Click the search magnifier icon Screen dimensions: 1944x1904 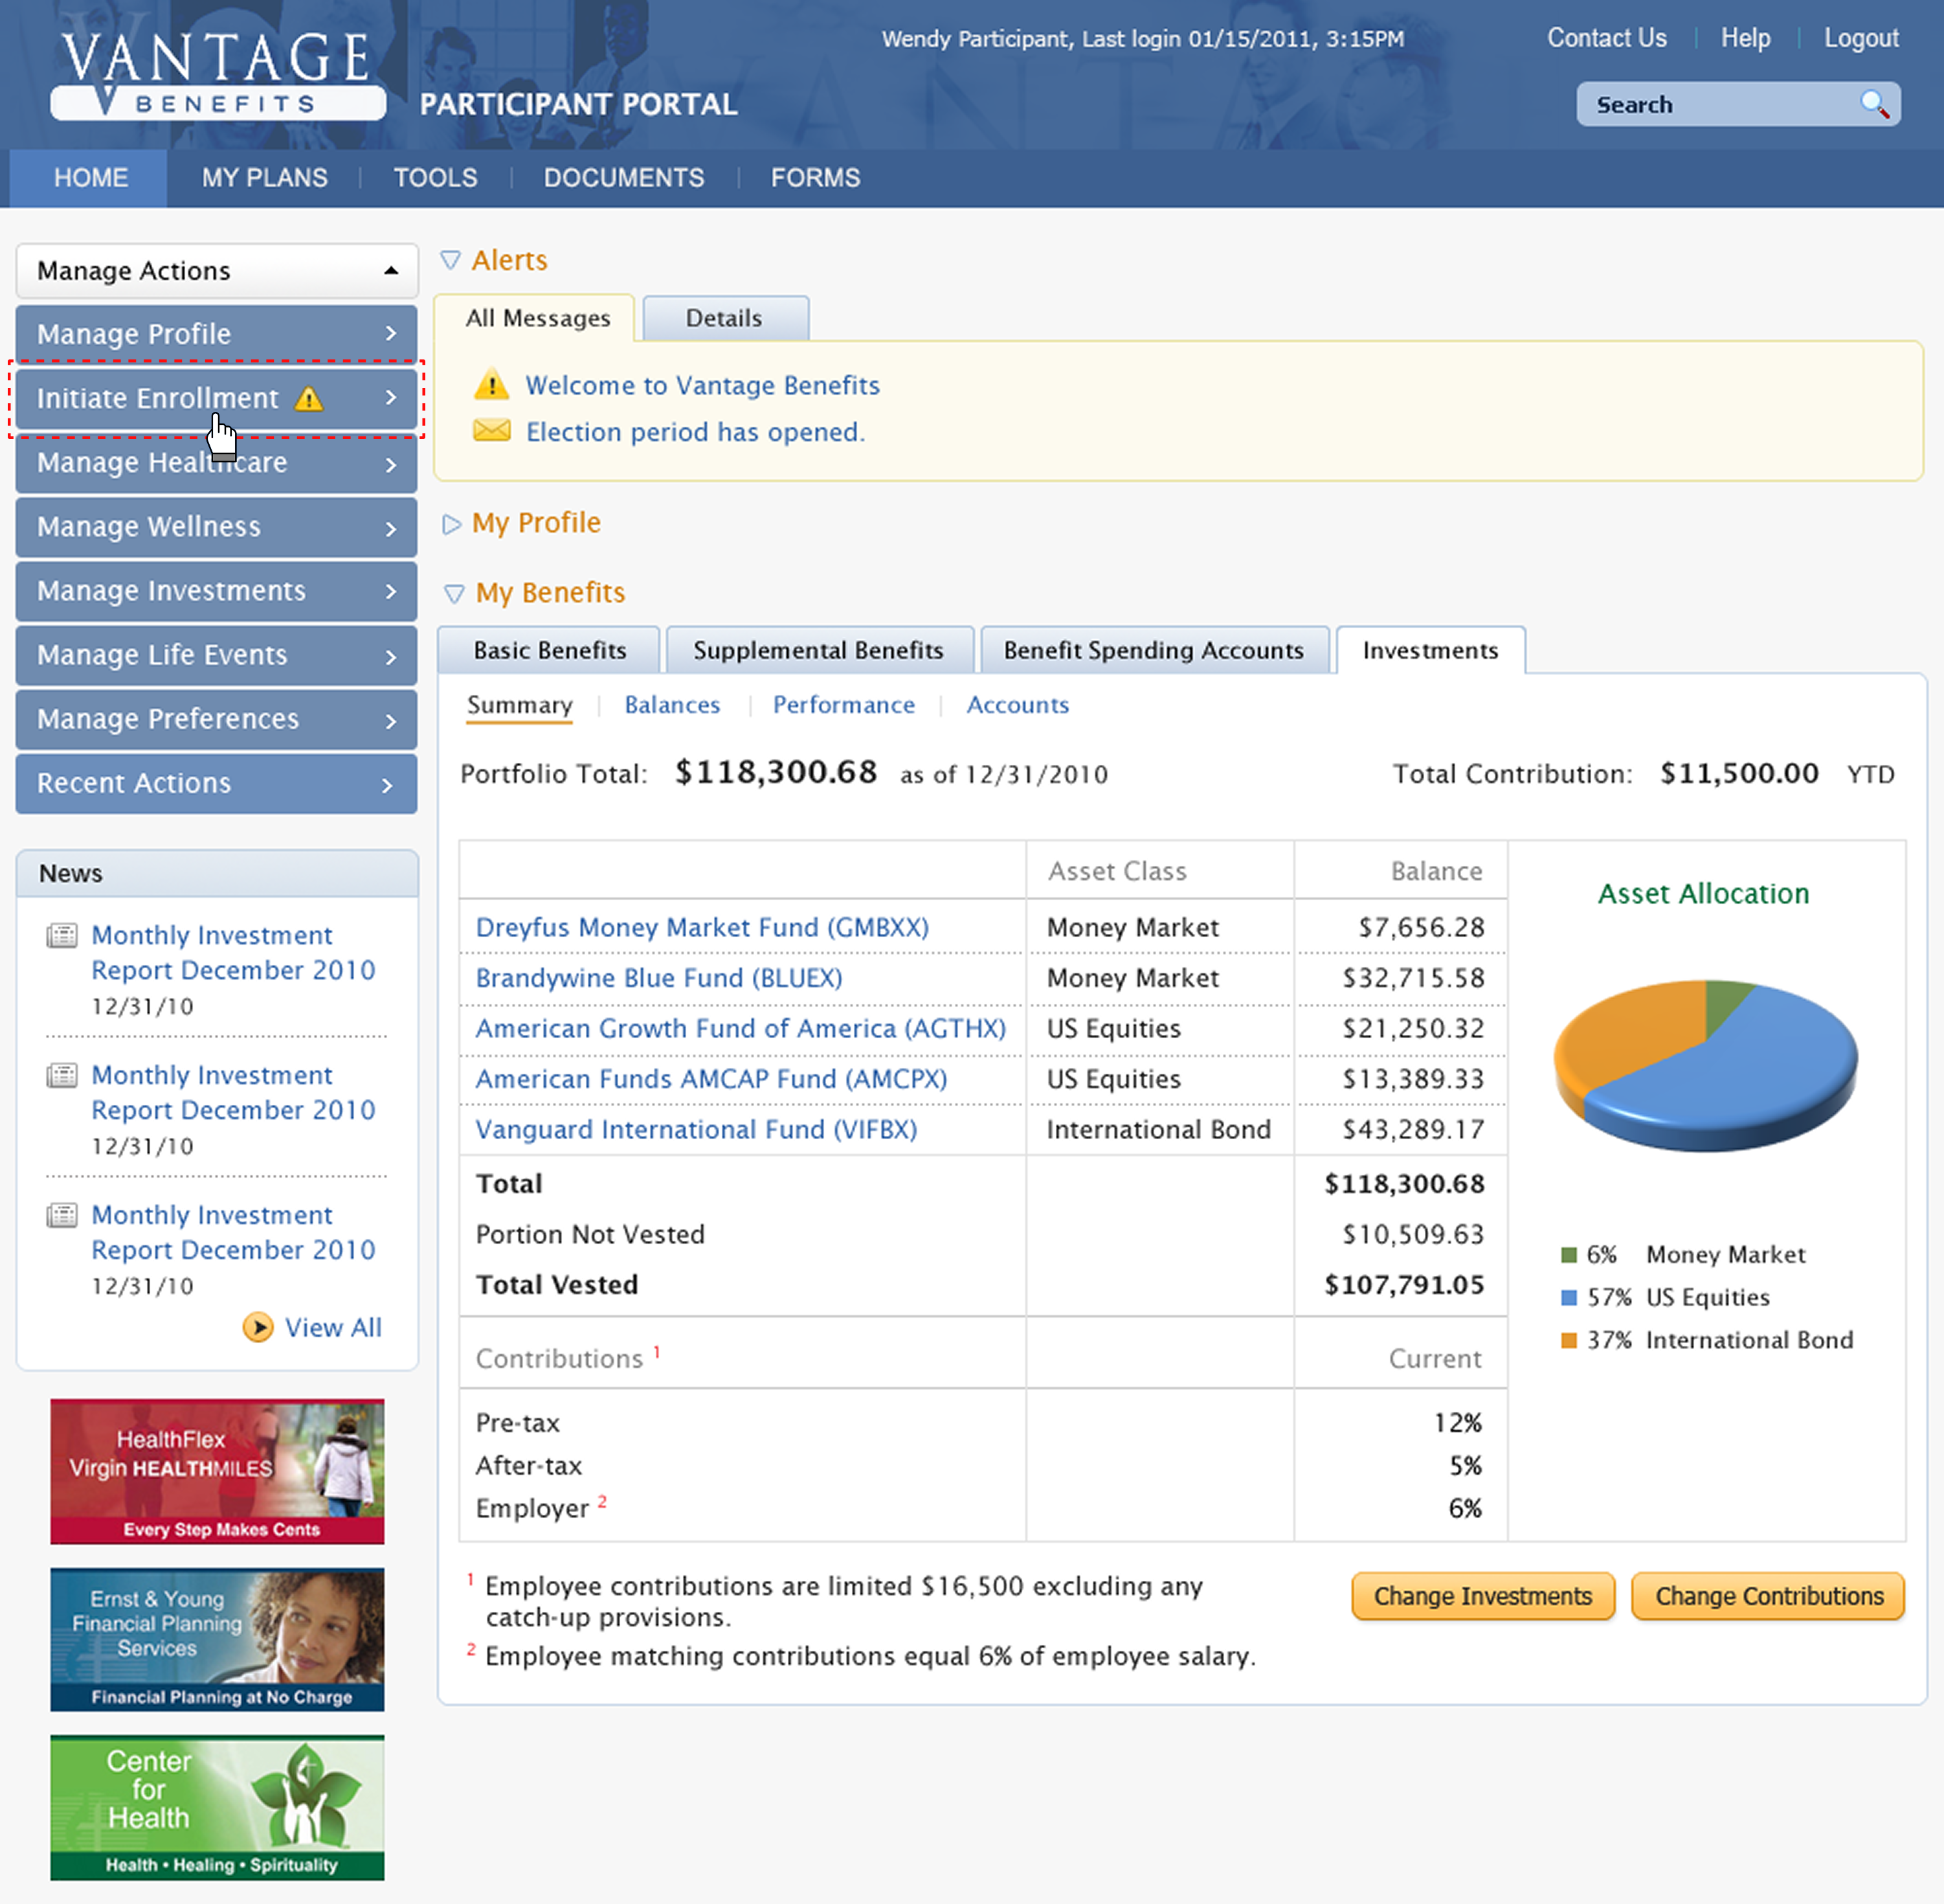click(x=1874, y=104)
